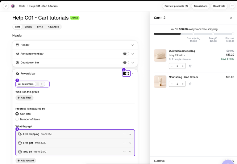The image size is (237, 164).
Task: Switch to the Style tab
Action: coord(40,27)
